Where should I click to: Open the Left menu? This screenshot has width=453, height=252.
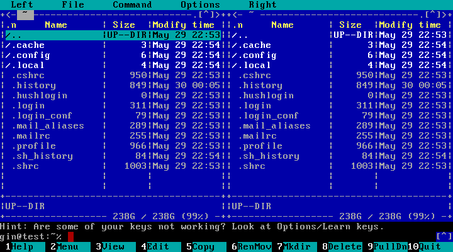click(22, 5)
